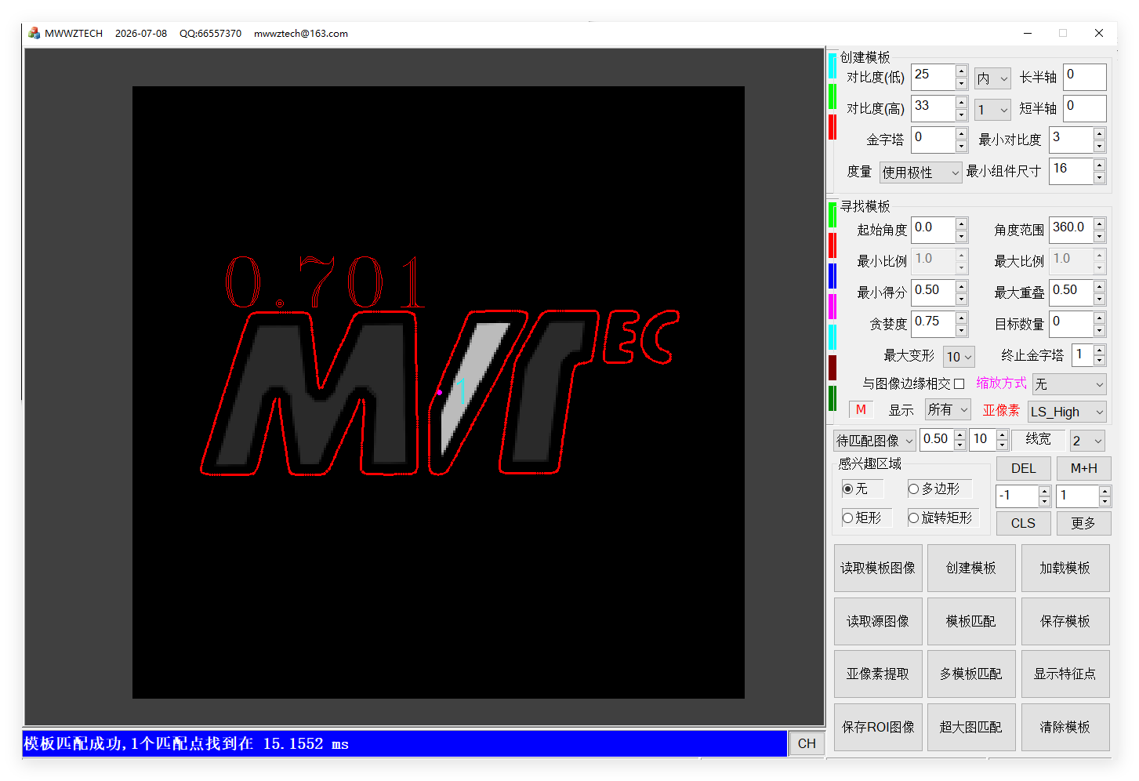Open the 缩放方式 dropdown showing 无

tap(1069, 384)
